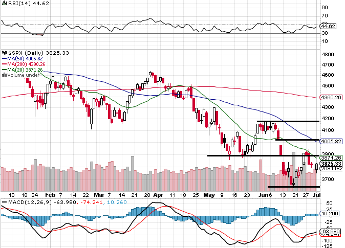
Task: Click the RSI axis label 70
Action: tap(325, 16)
